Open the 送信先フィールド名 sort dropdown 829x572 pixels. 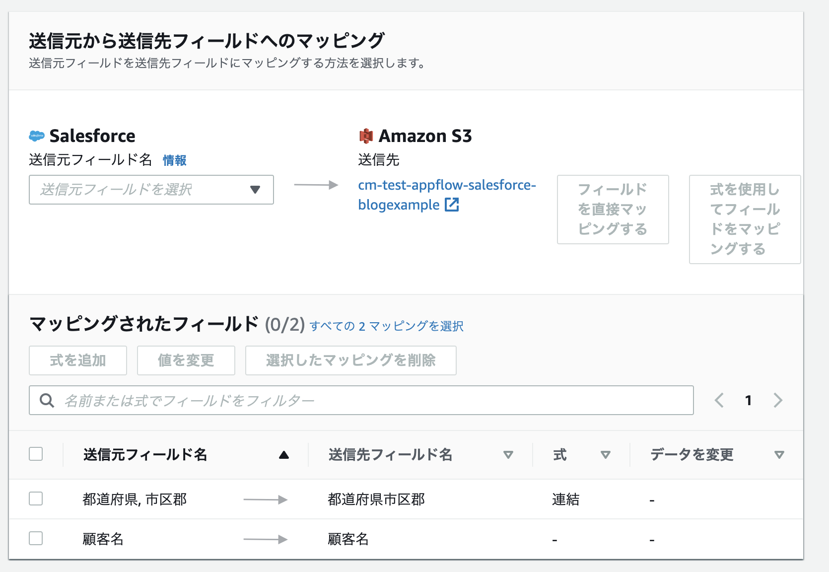[x=508, y=454]
